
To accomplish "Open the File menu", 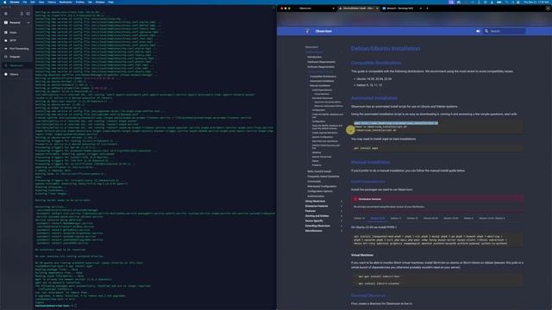I will 25,2.
